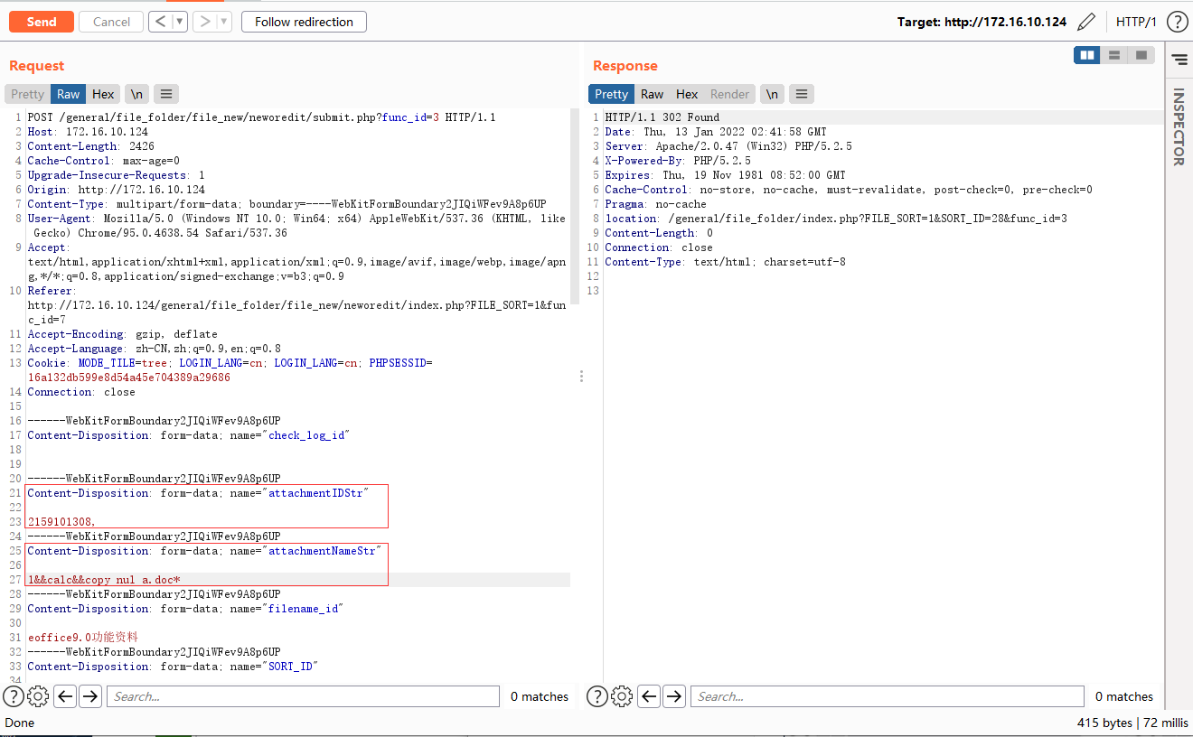Go back to previous request in history
The image size is (1193, 737).
(x=161, y=22)
